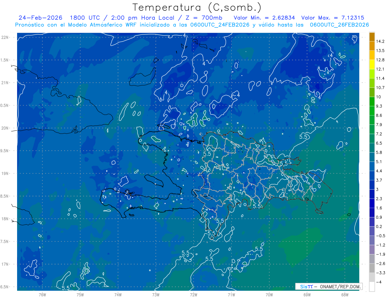This screenshot has height=299, width=387.
Task: Click the '7.2' colorbar label
Action: 379,134
